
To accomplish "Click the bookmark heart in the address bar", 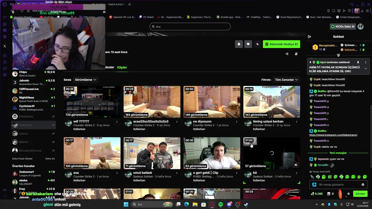I will [x=349, y=11].
